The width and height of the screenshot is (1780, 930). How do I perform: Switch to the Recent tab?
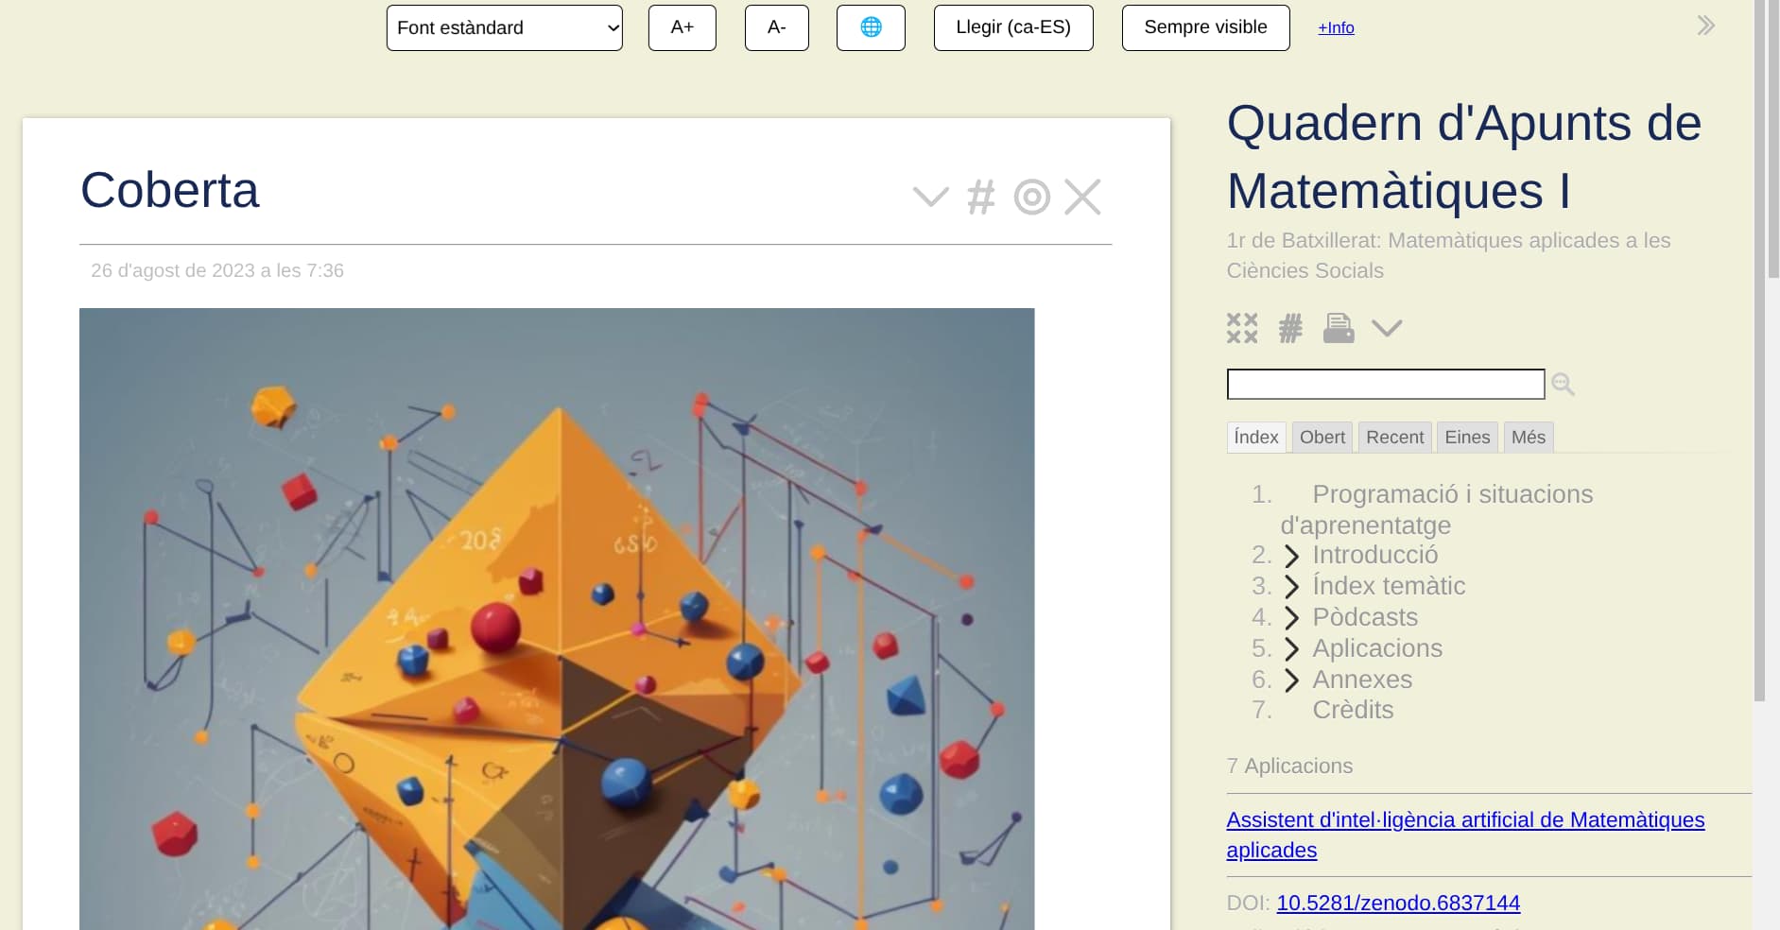coord(1394,437)
